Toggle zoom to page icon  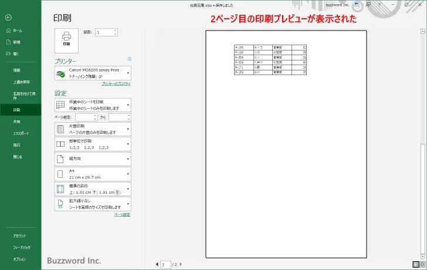point(422,264)
